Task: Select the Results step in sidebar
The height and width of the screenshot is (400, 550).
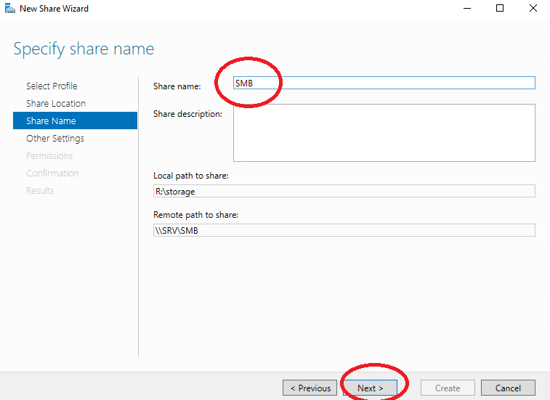Action: click(x=40, y=191)
